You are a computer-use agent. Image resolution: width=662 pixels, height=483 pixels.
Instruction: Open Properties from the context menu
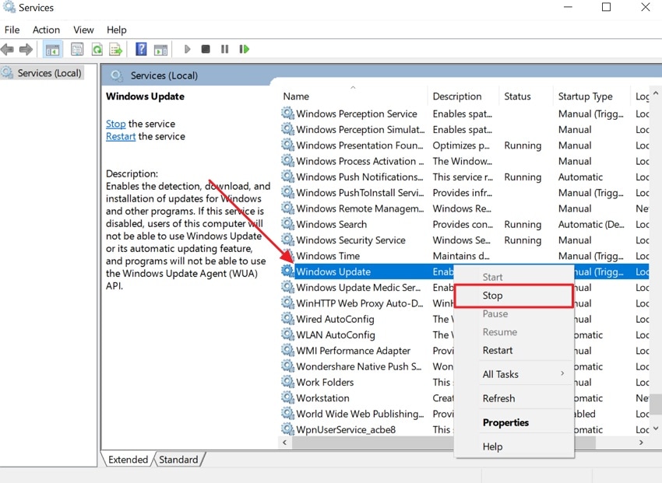pos(514,422)
